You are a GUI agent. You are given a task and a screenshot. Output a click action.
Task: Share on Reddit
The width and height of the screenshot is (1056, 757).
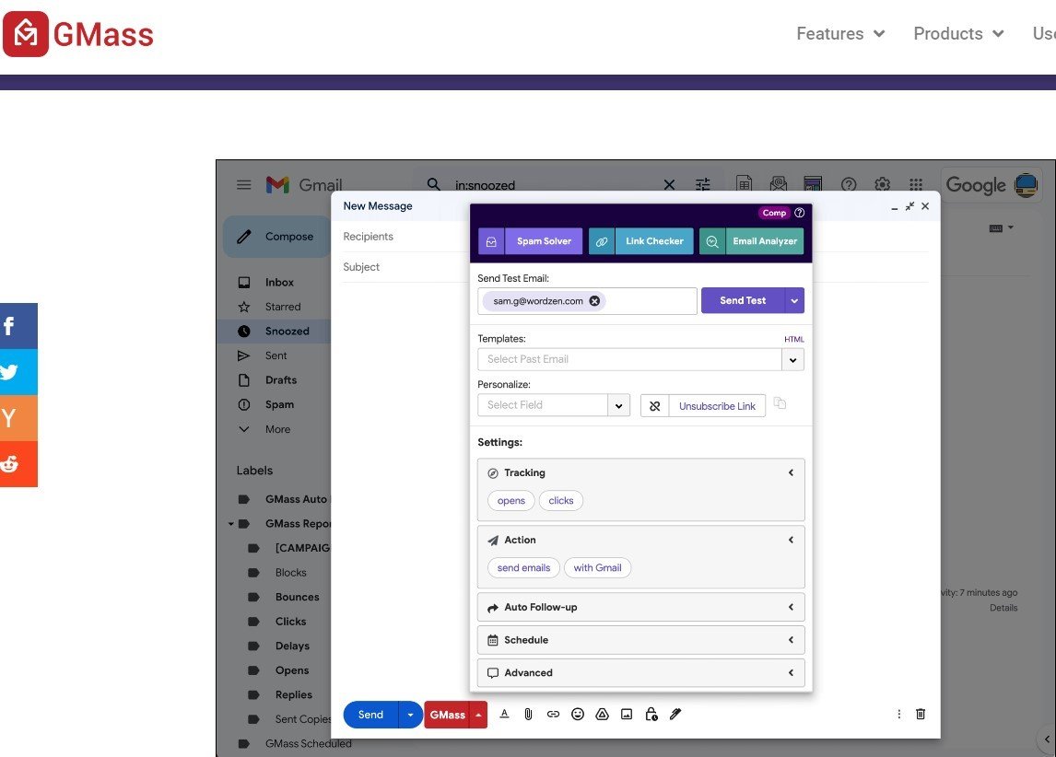[18, 463]
